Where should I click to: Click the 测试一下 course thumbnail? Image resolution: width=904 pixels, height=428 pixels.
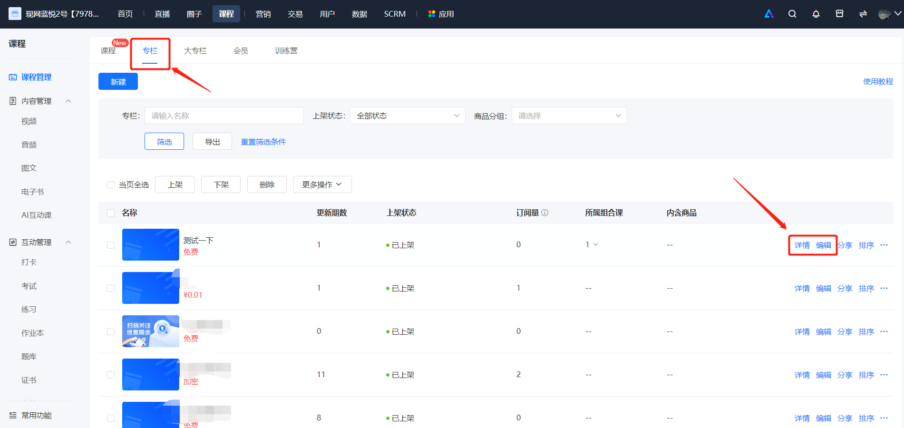click(151, 244)
